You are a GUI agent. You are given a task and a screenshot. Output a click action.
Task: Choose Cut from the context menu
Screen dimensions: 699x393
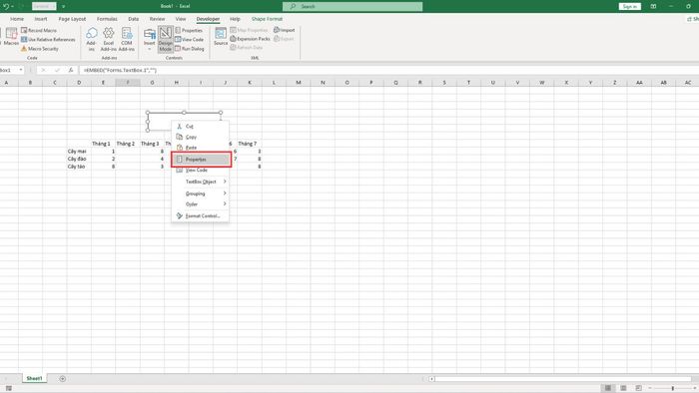200,127
